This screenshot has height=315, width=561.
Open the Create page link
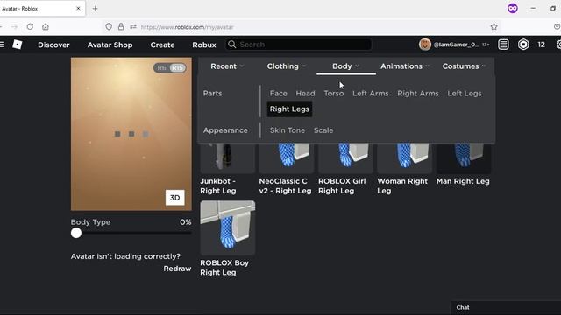(x=162, y=45)
